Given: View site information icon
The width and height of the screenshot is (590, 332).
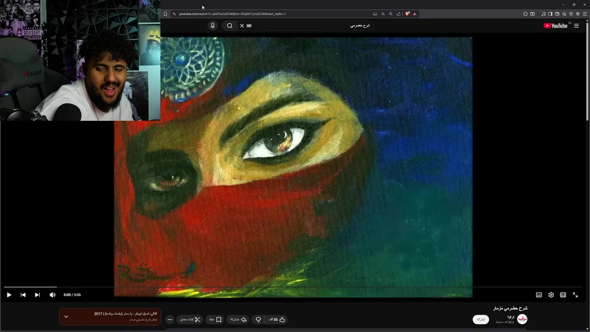Looking at the screenshot, I should (x=174, y=14).
